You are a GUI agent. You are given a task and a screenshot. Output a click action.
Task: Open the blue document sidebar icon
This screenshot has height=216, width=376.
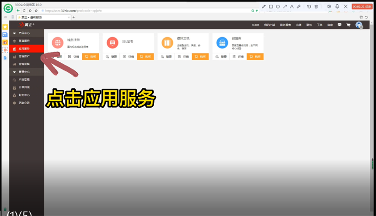[x=5, y=58]
